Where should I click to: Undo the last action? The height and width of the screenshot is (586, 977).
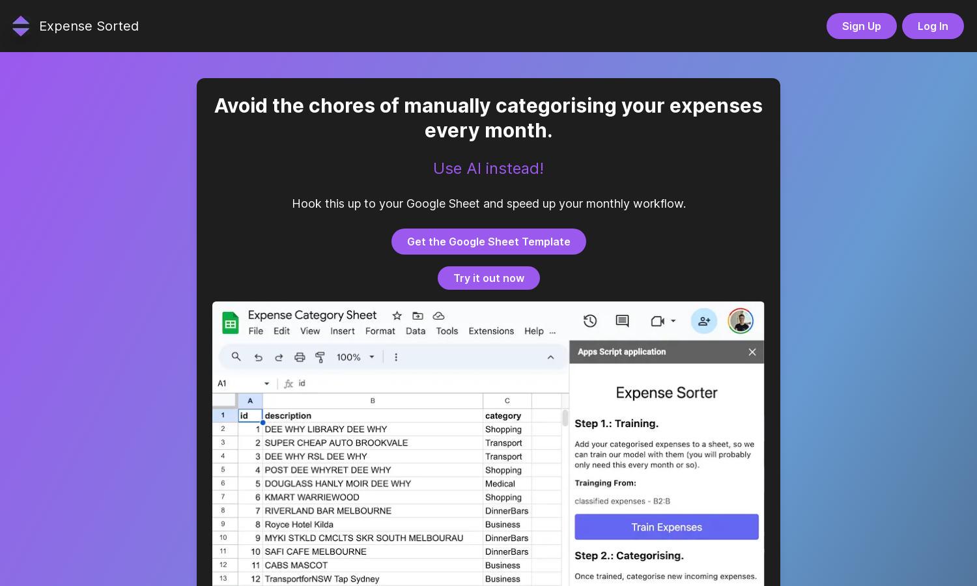(258, 357)
